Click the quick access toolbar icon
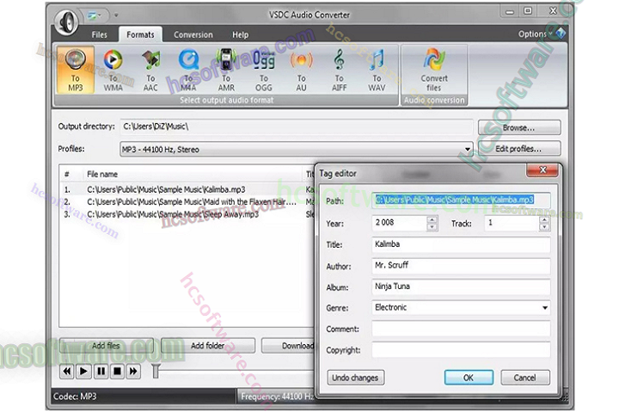 tap(93, 15)
